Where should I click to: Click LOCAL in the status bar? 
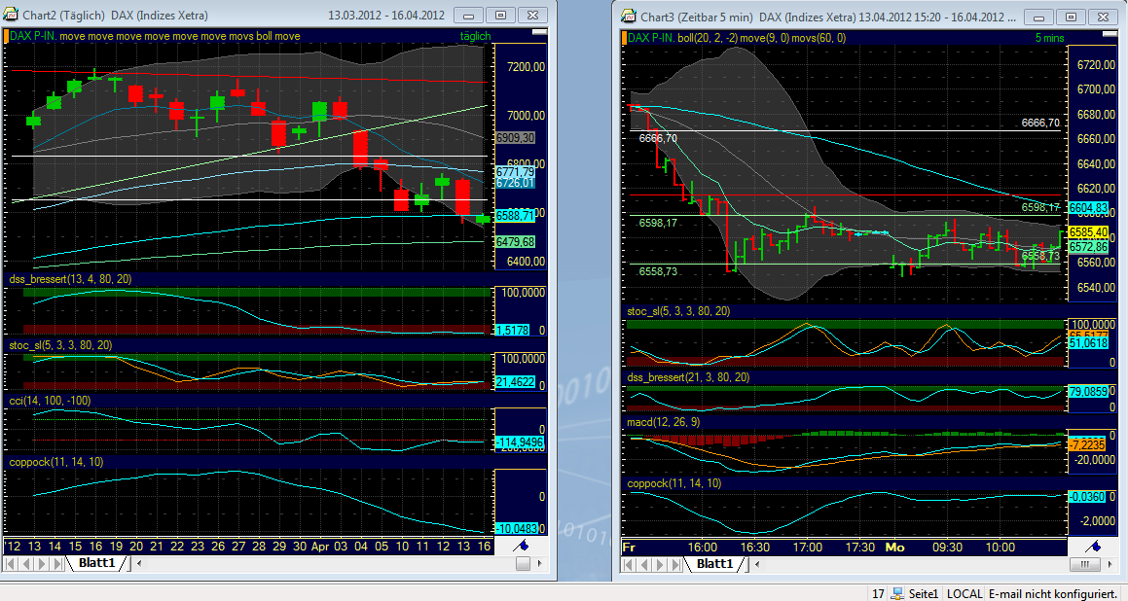(x=964, y=592)
